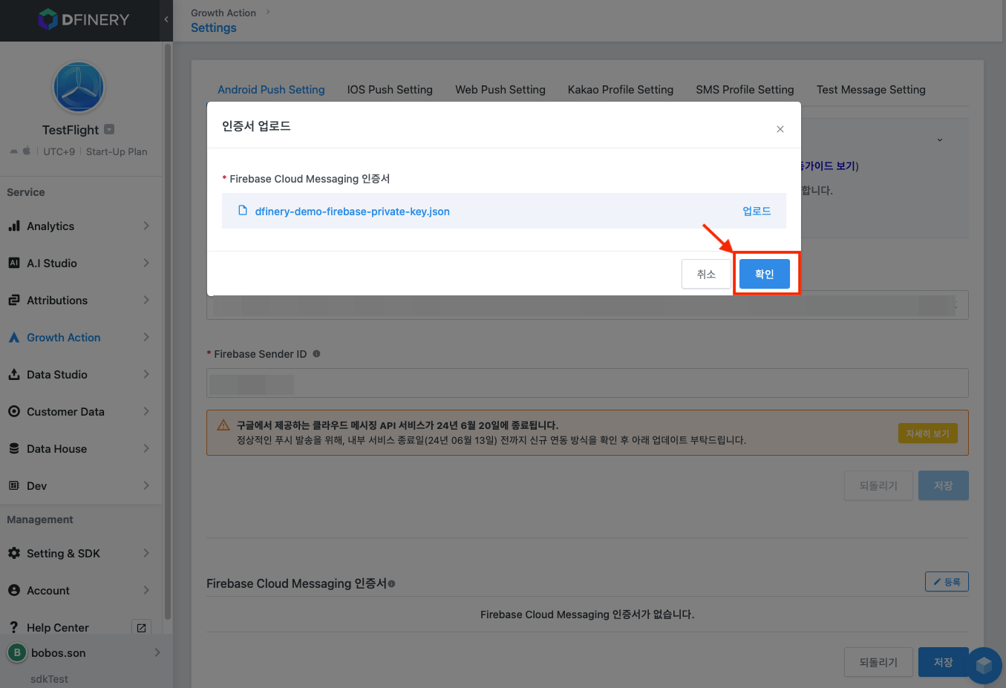Click the Attributions icon
The image size is (1006, 688).
pos(14,300)
